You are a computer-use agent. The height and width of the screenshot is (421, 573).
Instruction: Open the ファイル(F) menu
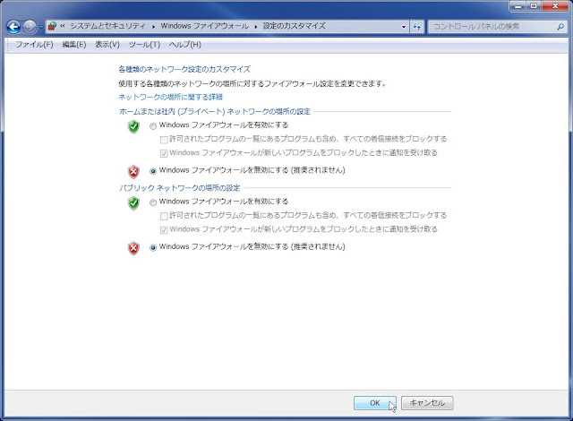coord(34,45)
